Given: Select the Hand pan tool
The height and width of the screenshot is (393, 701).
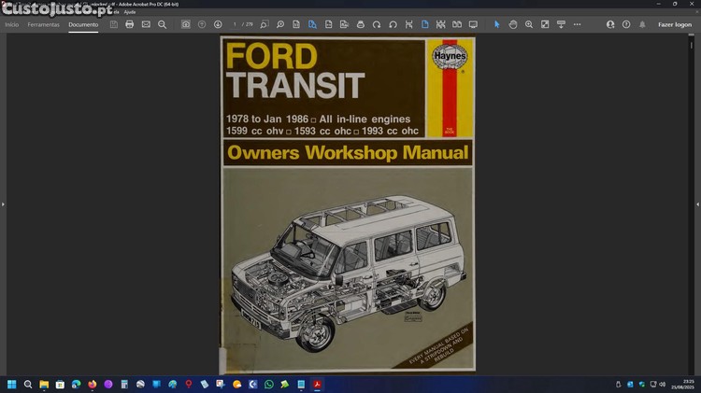Looking at the screenshot, I should coord(513,24).
